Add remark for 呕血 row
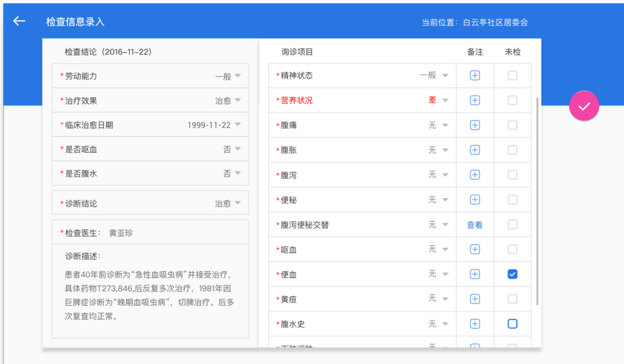The height and width of the screenshot is (364, 624). 475,250
